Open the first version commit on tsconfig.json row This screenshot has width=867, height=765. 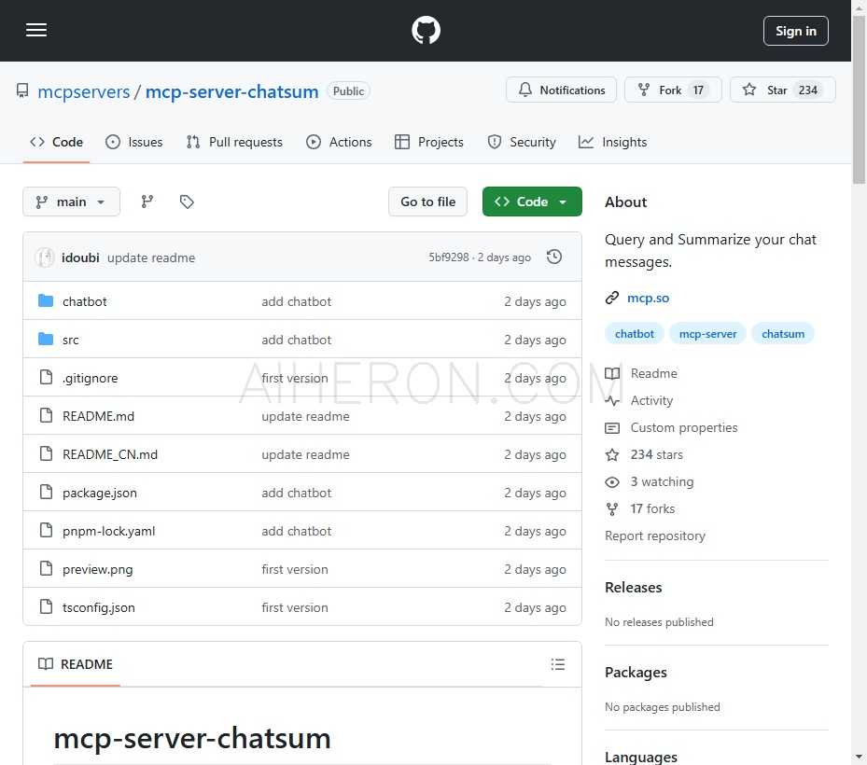coord(295,607)
